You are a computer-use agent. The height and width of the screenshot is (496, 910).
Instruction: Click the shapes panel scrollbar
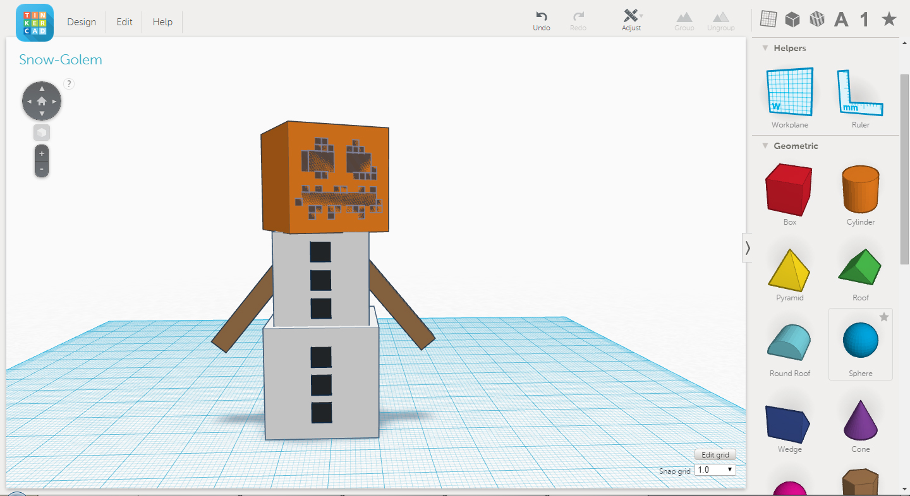905,169
